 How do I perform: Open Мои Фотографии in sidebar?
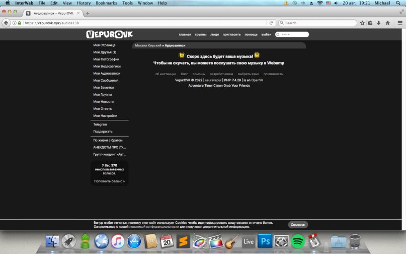click(x=106, y=59)
